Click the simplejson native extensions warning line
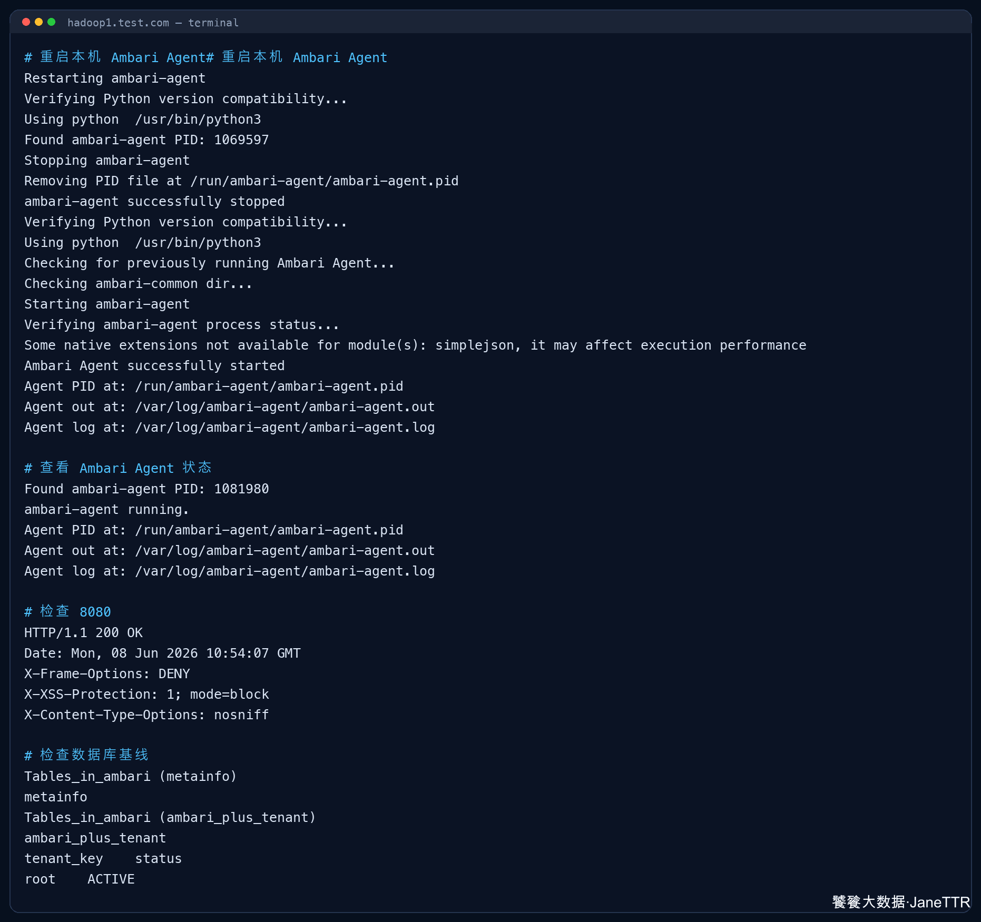Image resolution: width=981 pixels, height=922 pixels. [x=415, y=345]
